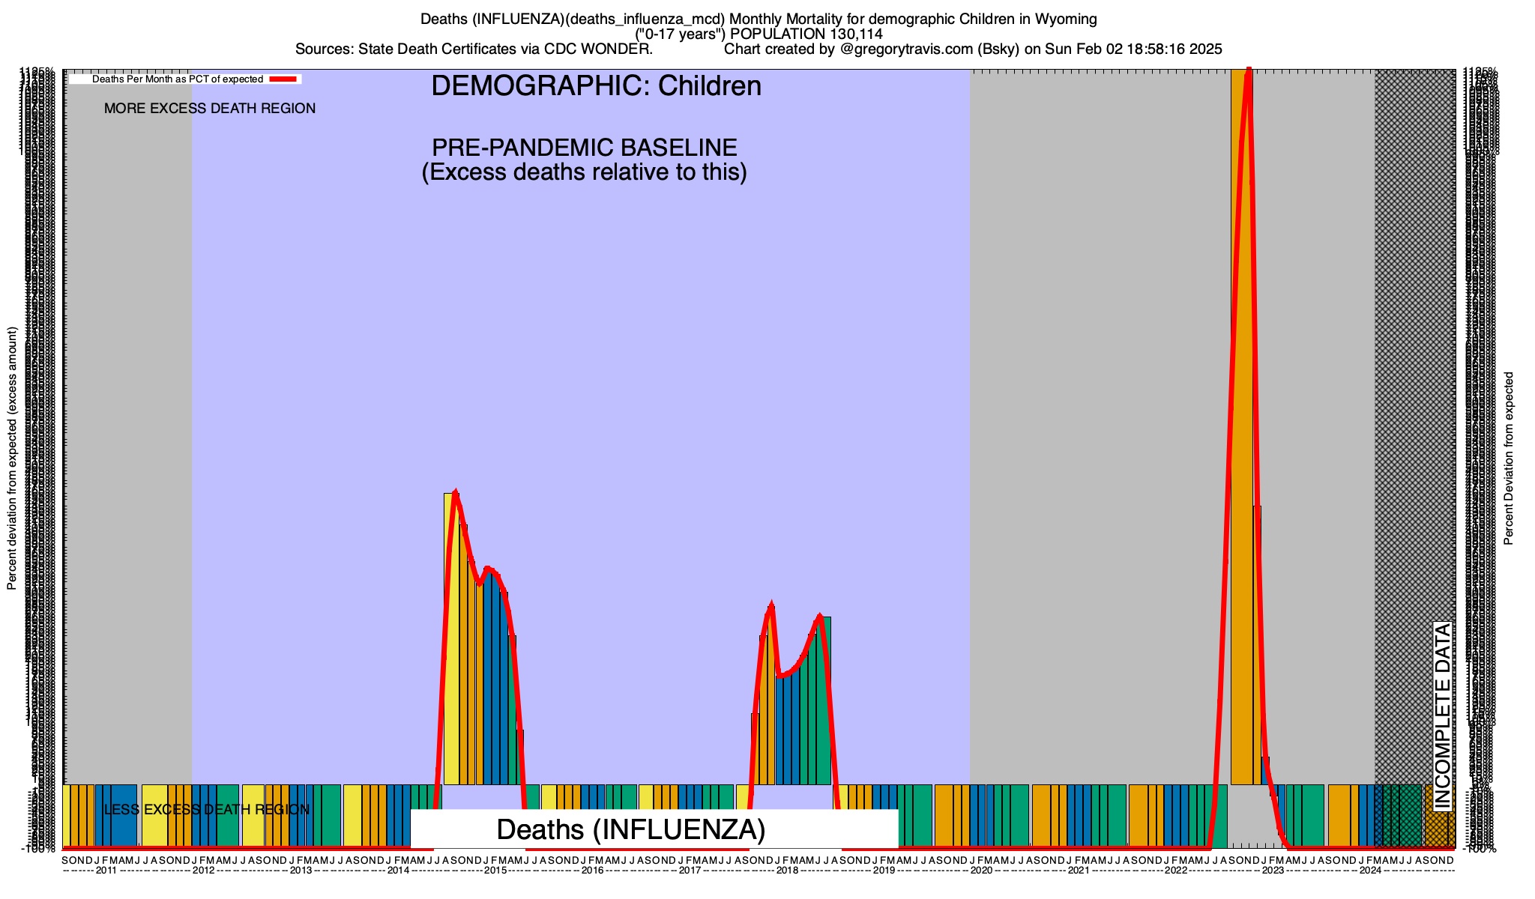Screen dimensions: 1535x899
Task: Click the vertical 'INCOMPLETE DATA' label
Action: (x=1442, y=716)
